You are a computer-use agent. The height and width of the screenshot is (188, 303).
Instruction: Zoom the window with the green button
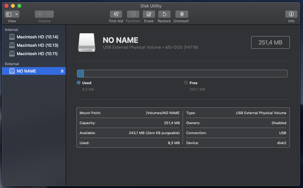[x=19, y=6]
